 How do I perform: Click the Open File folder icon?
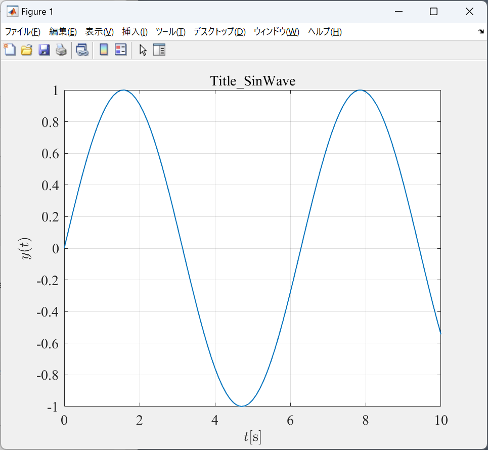[27, 50]
